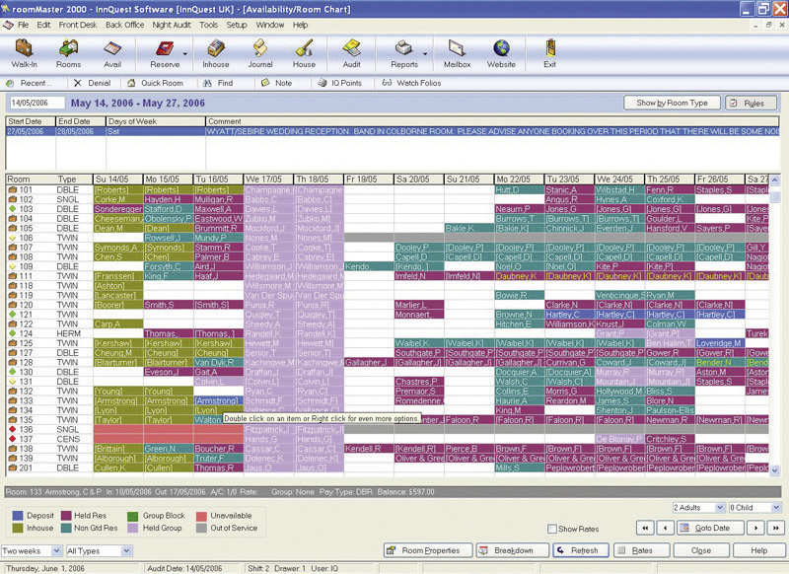The width and height of the screenshot is (789, 574).
Task: Open the Front Desk menu
Action: (x=77, y=24)
